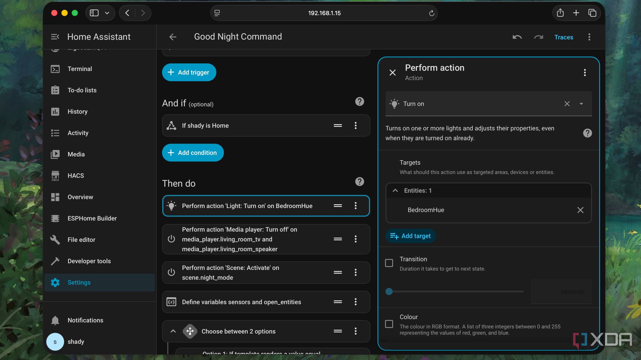Click the Add trigger button
Screen dimensions: 641x360
(189, 72)
